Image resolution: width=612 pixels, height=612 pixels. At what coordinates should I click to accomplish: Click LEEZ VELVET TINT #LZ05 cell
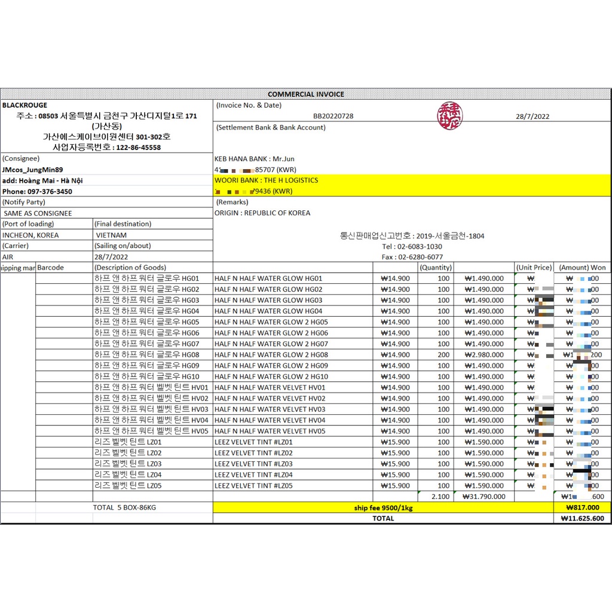pos(253,486)
